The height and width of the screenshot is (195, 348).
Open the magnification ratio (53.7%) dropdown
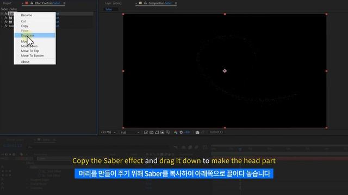[x=108, y=132]
